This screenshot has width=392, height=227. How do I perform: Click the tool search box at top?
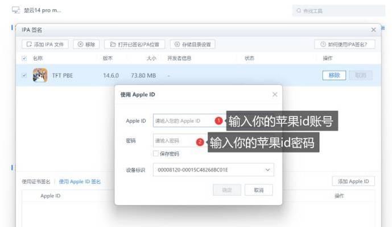click(339, 11)
